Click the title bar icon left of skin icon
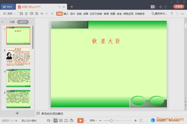The height and width of the screenshot is (124, 187). [x=161, y=7]
